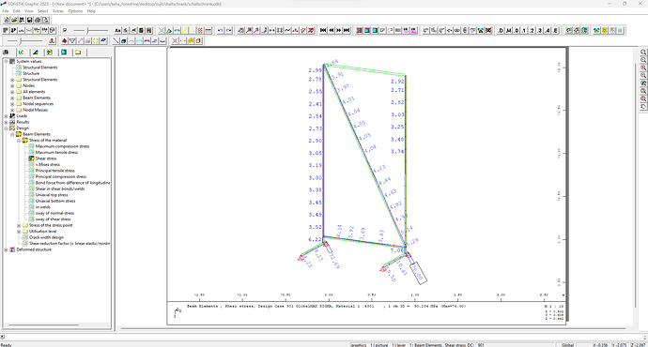The width and height of the screenshot is (648, 347).
Task: Open the Extras menu
Action: 58,11
